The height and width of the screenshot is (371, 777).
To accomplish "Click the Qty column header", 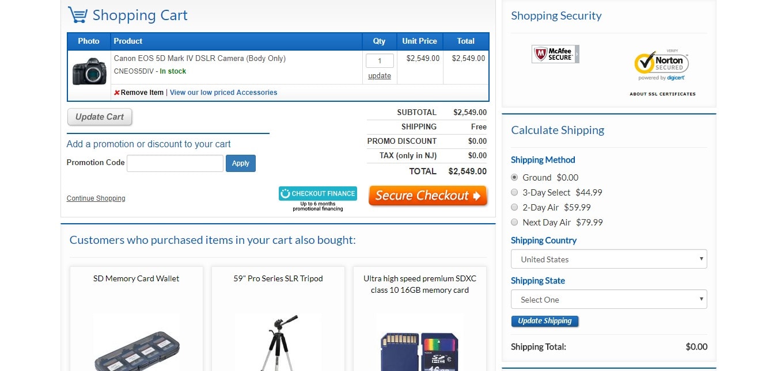I will (x=379, y=41).
